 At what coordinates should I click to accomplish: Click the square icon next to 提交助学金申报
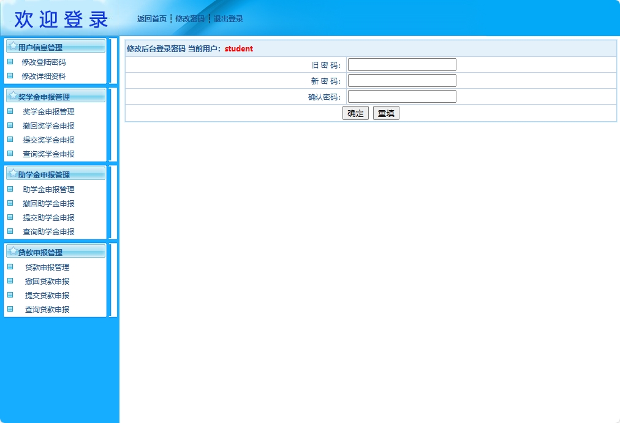click(x=10, y=217)
